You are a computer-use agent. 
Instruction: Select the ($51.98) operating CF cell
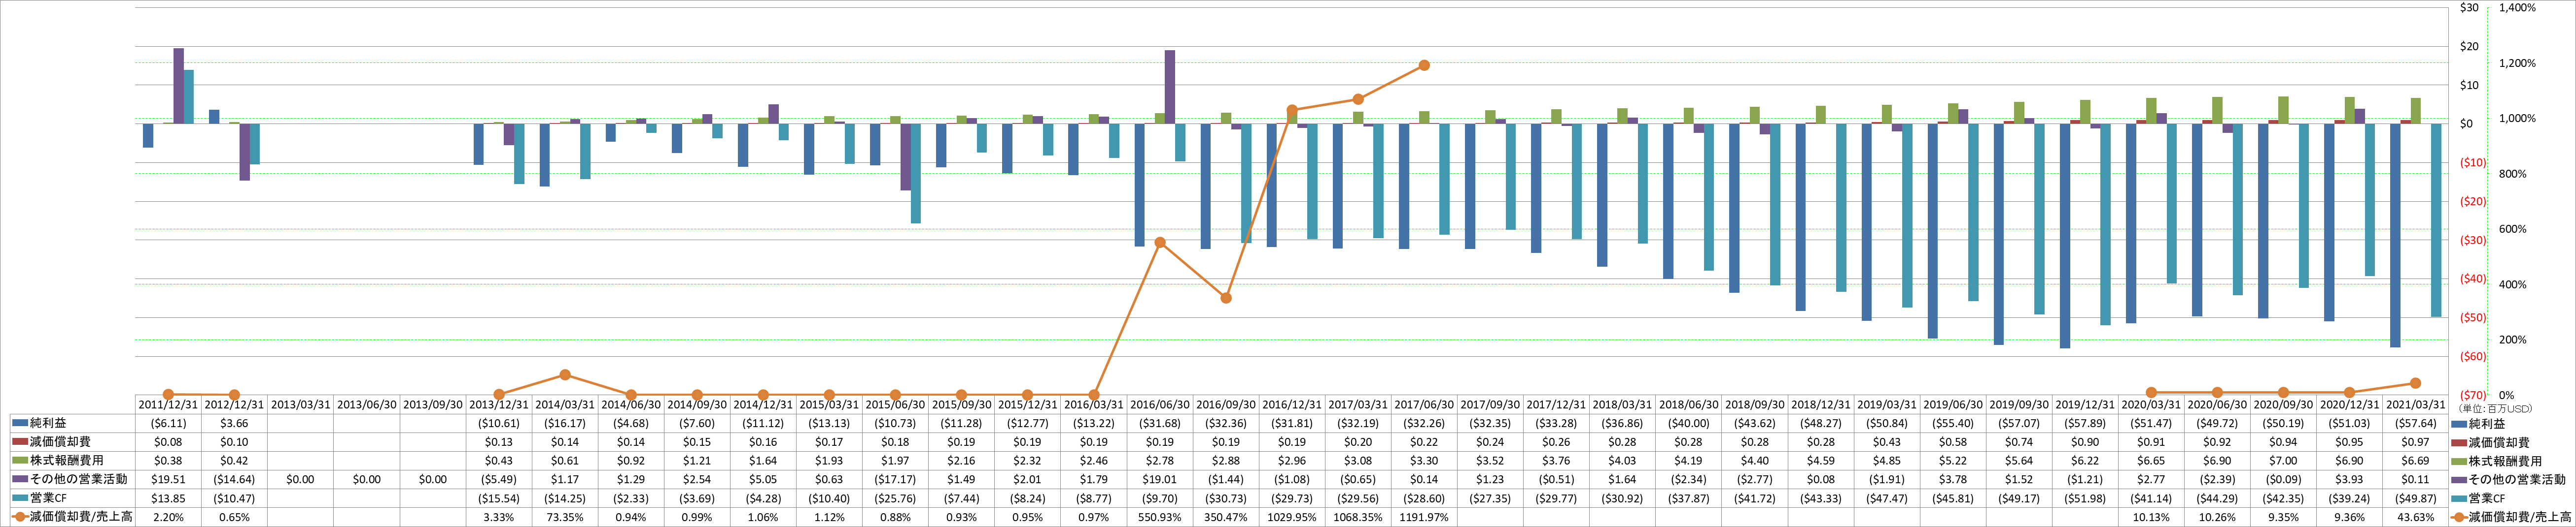point(2085,498)
